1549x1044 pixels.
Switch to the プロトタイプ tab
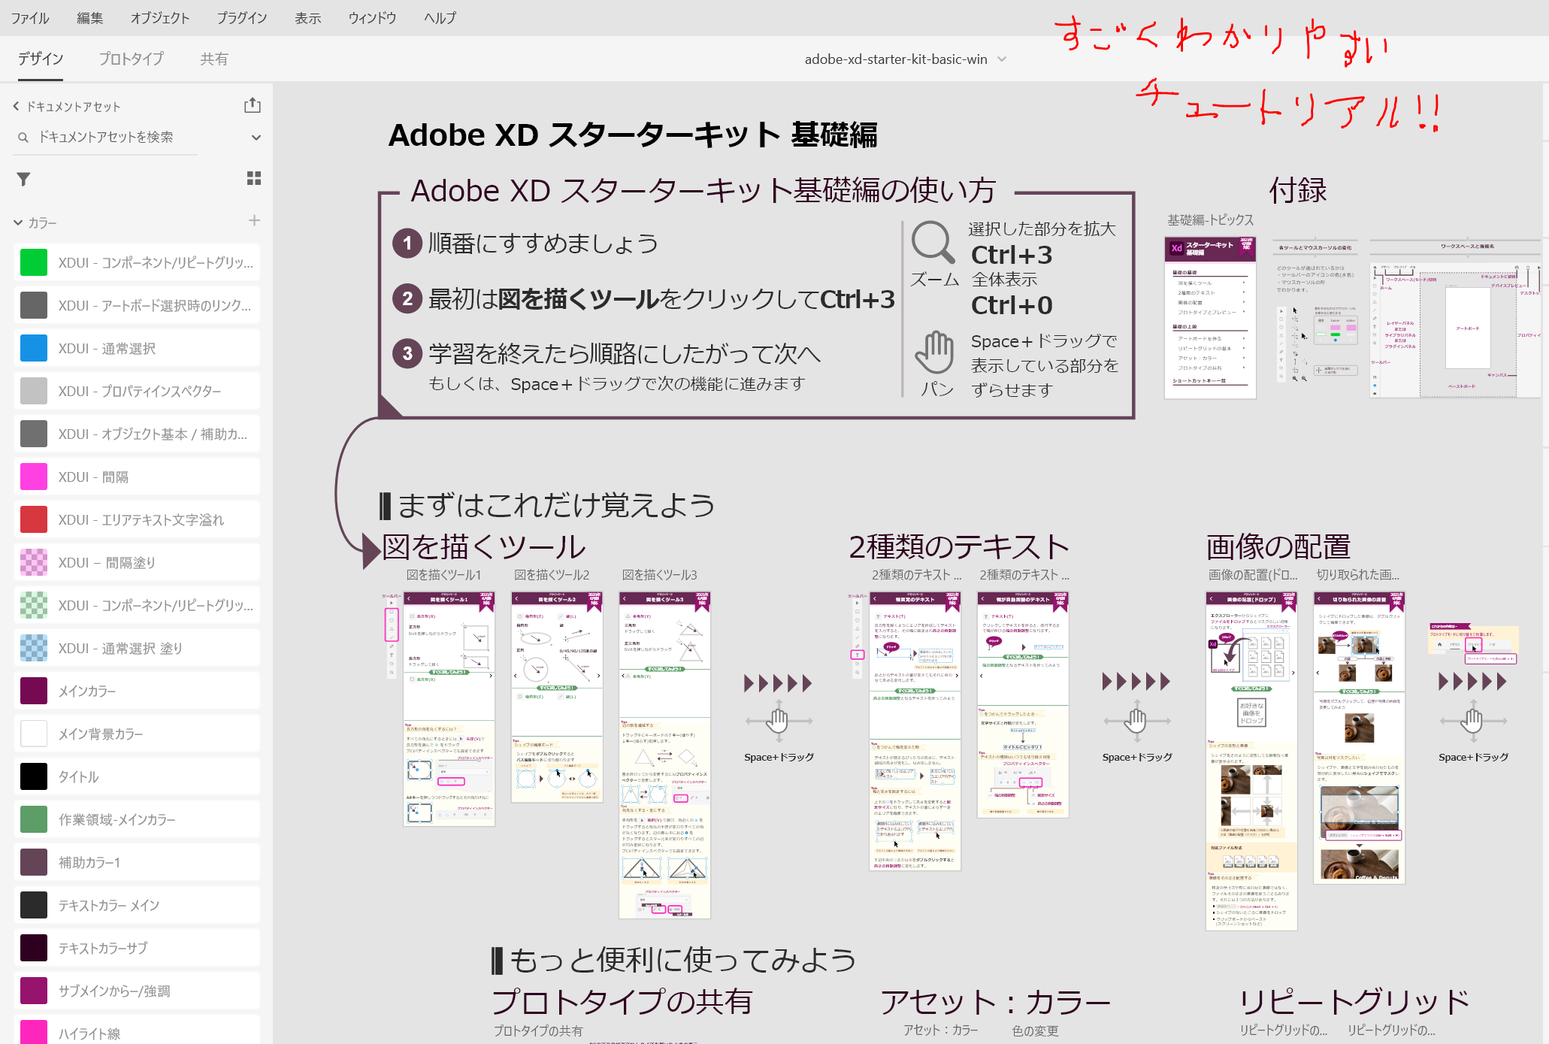click(132, 59)
